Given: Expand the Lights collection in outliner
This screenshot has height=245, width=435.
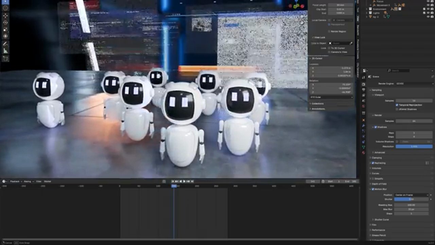Looking at the screenshot, I should pyautogui.click(x=367, y=13).
